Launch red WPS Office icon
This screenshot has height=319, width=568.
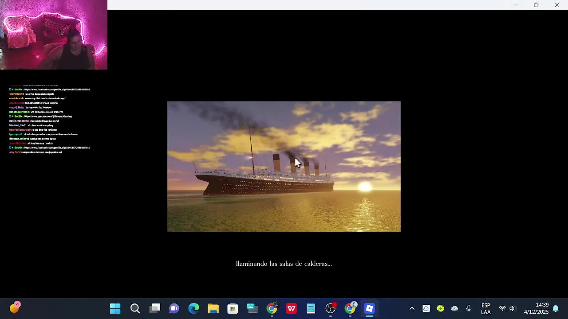[291, 308]
